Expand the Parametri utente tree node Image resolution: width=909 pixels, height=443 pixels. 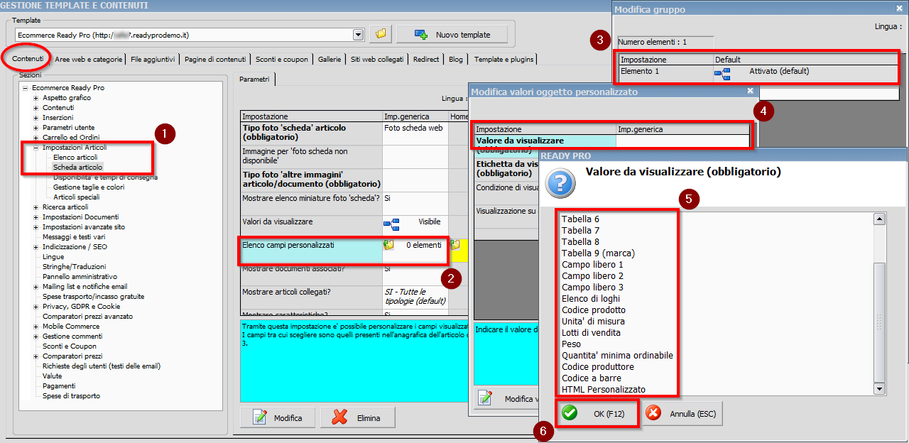(36, 128)
